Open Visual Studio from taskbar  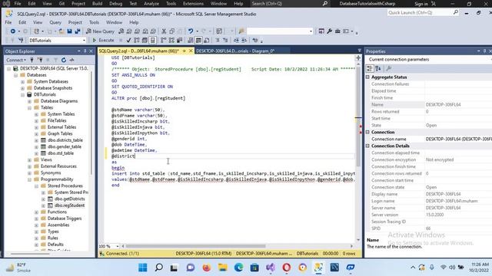coord(271,268)
